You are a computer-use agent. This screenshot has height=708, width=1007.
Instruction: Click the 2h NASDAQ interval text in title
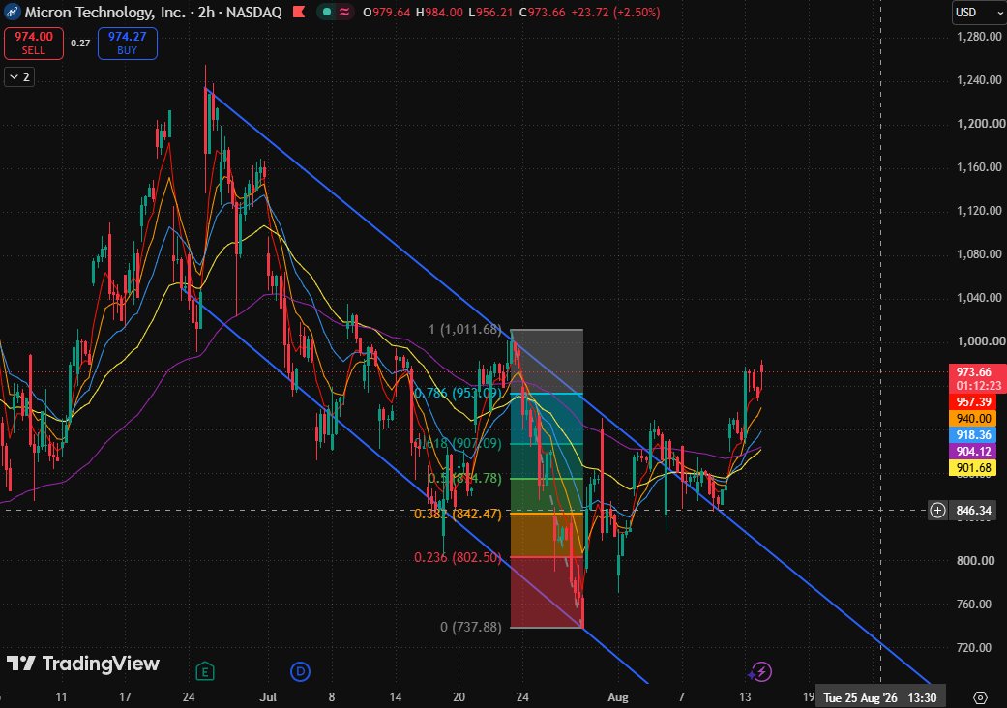pyautogui.click(x=240, y=13)
